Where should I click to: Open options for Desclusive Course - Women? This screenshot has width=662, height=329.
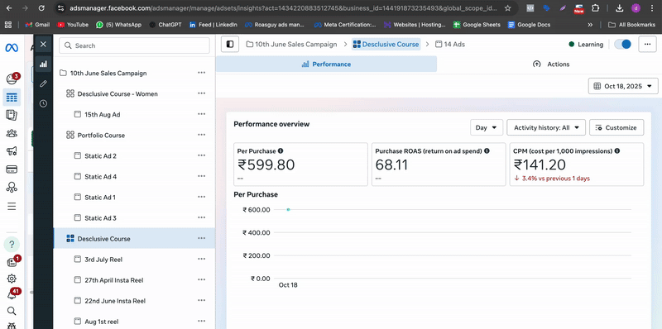[201, 93]
